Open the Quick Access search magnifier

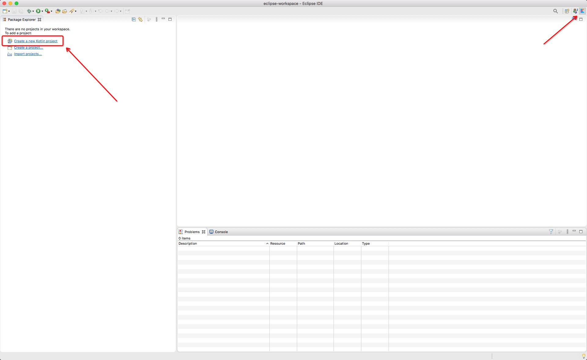[x=556, y=11]
